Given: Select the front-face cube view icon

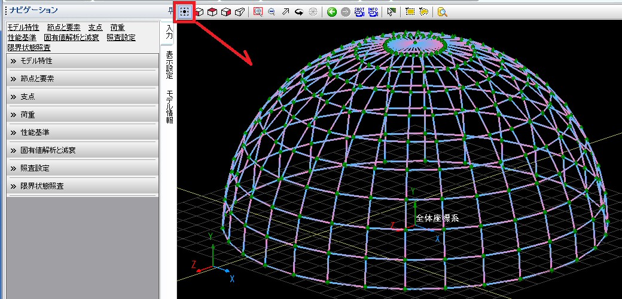Looking at the screenshot, I should coord(200,13).
